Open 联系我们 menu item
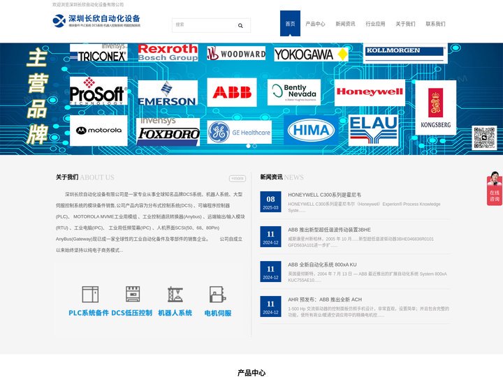Screen dimensions: 503x377 (x=435, y=24)
